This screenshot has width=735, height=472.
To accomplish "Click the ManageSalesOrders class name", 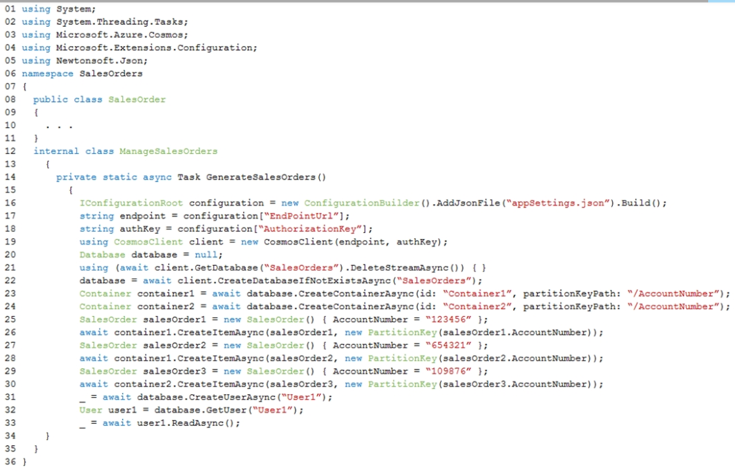I will (168, 151).
